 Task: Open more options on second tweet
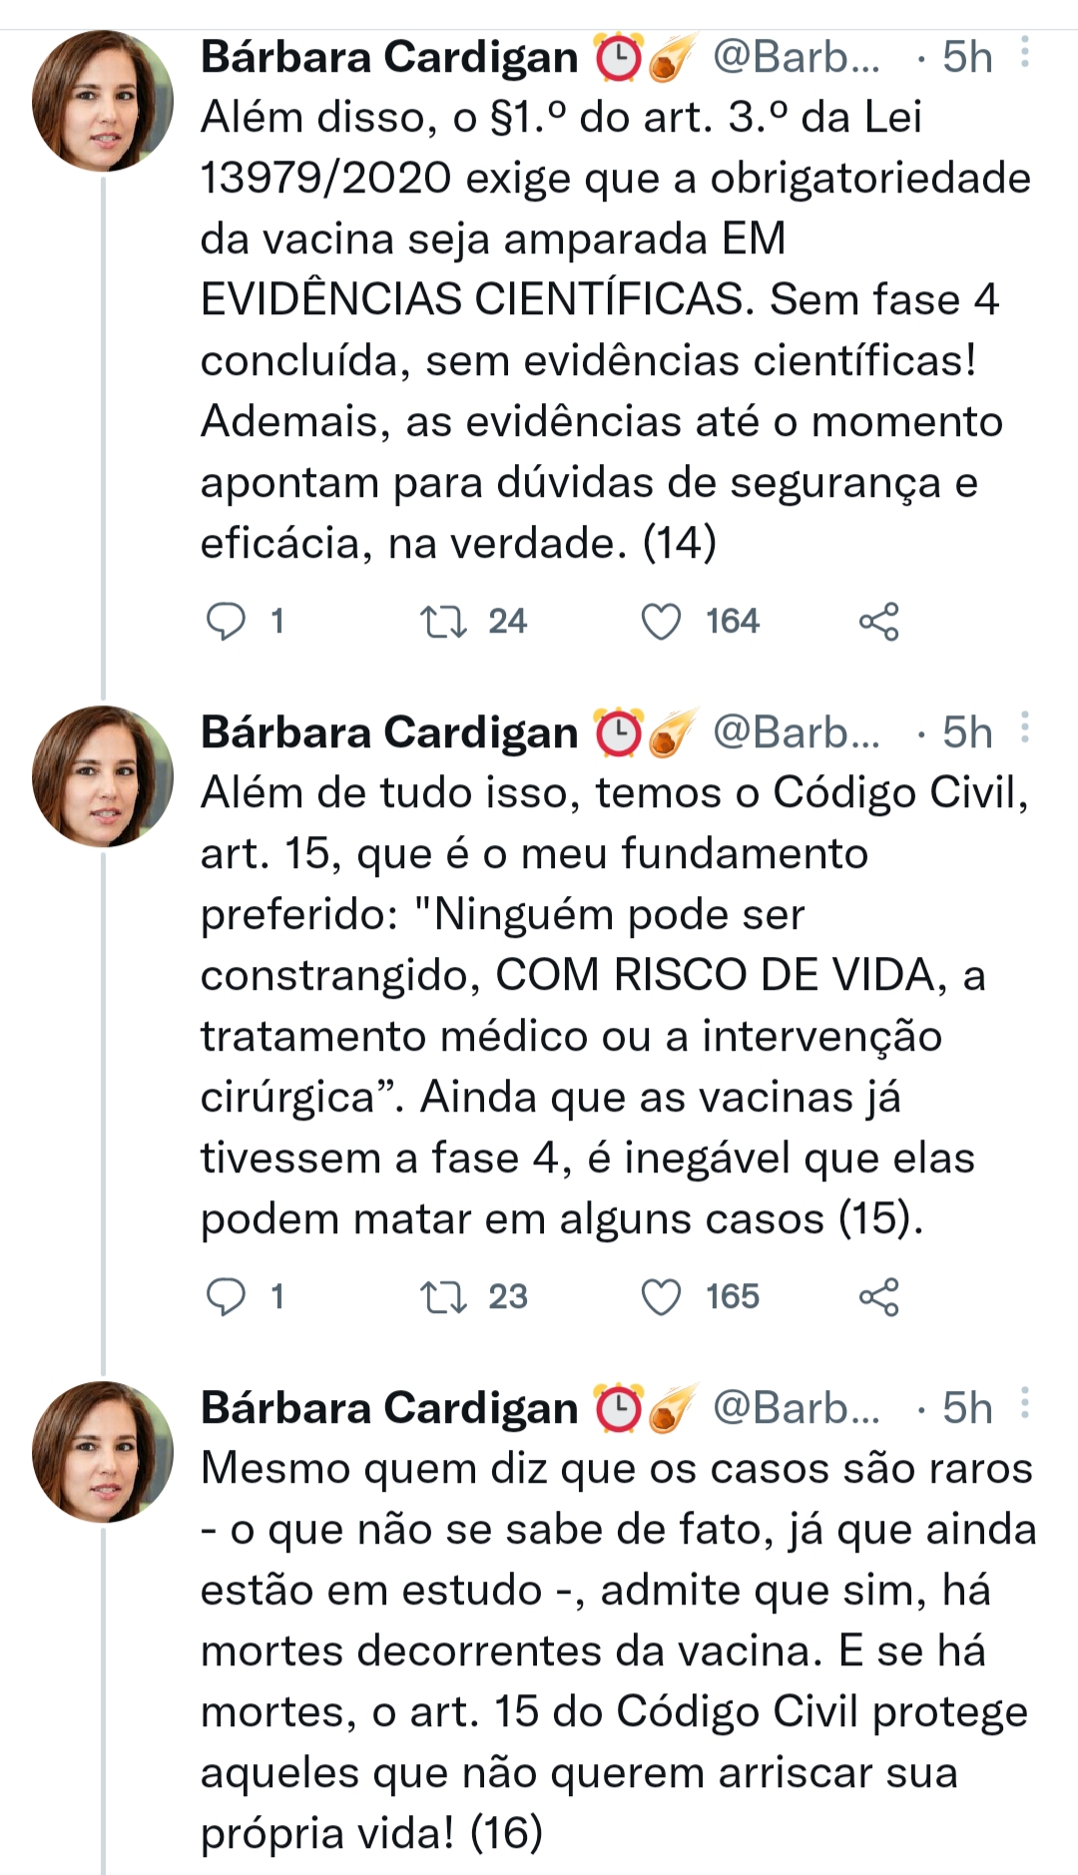[1025, 729]
